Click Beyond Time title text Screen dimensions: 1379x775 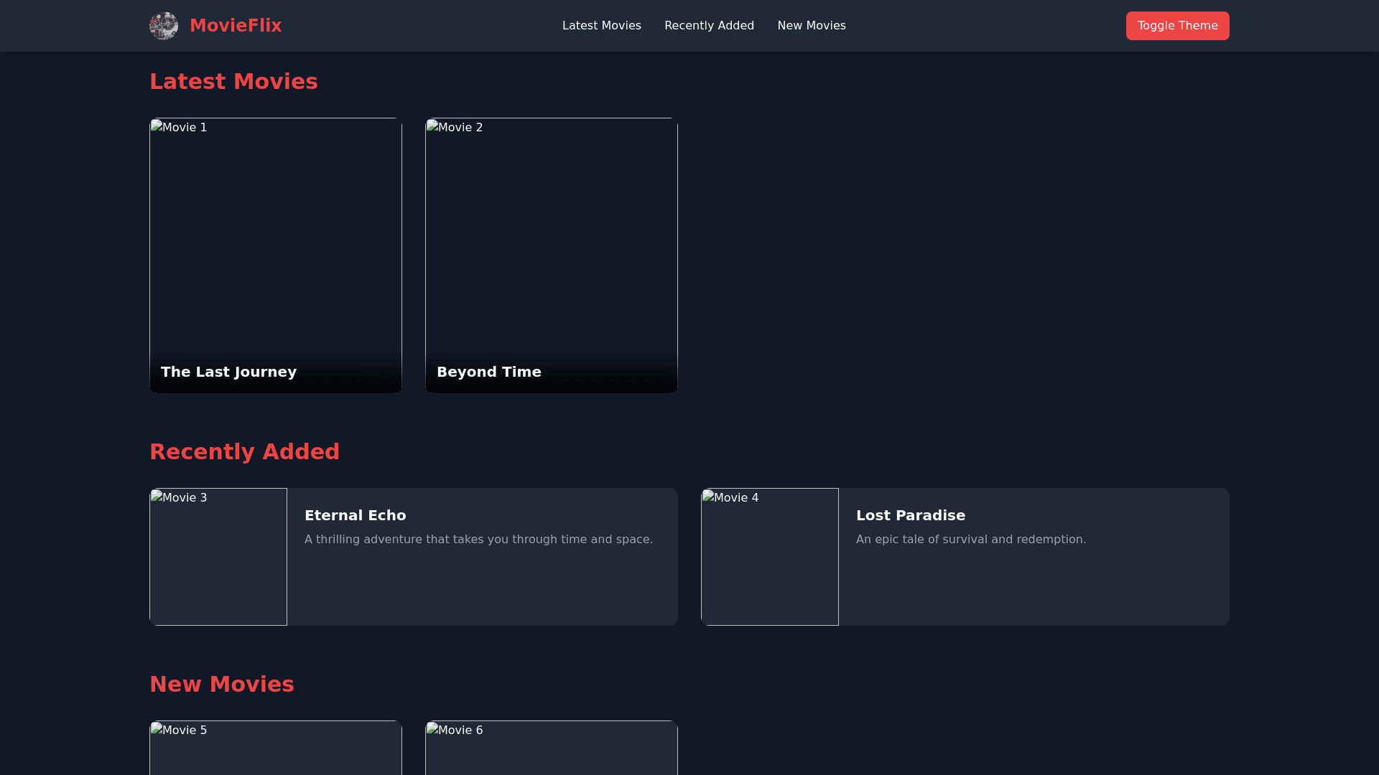coord(488,372)
